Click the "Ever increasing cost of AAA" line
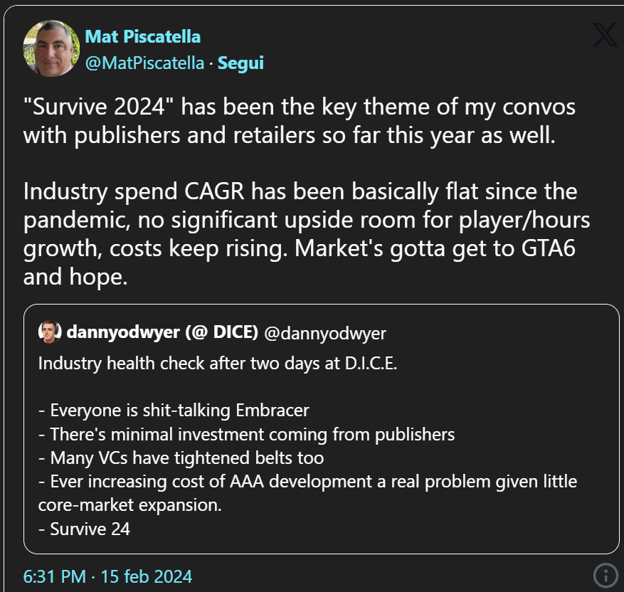624x592 pixels. [x=306, y=481]
